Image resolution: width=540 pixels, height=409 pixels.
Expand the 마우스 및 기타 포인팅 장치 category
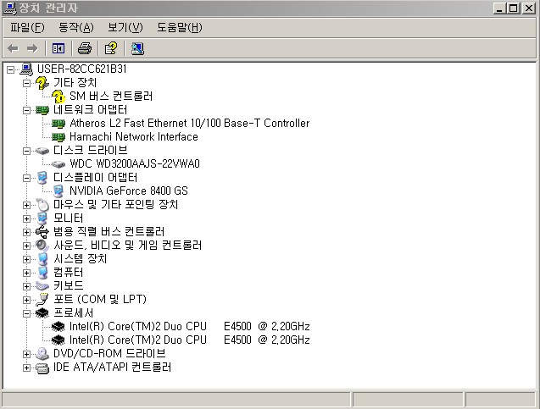[26, 206]
